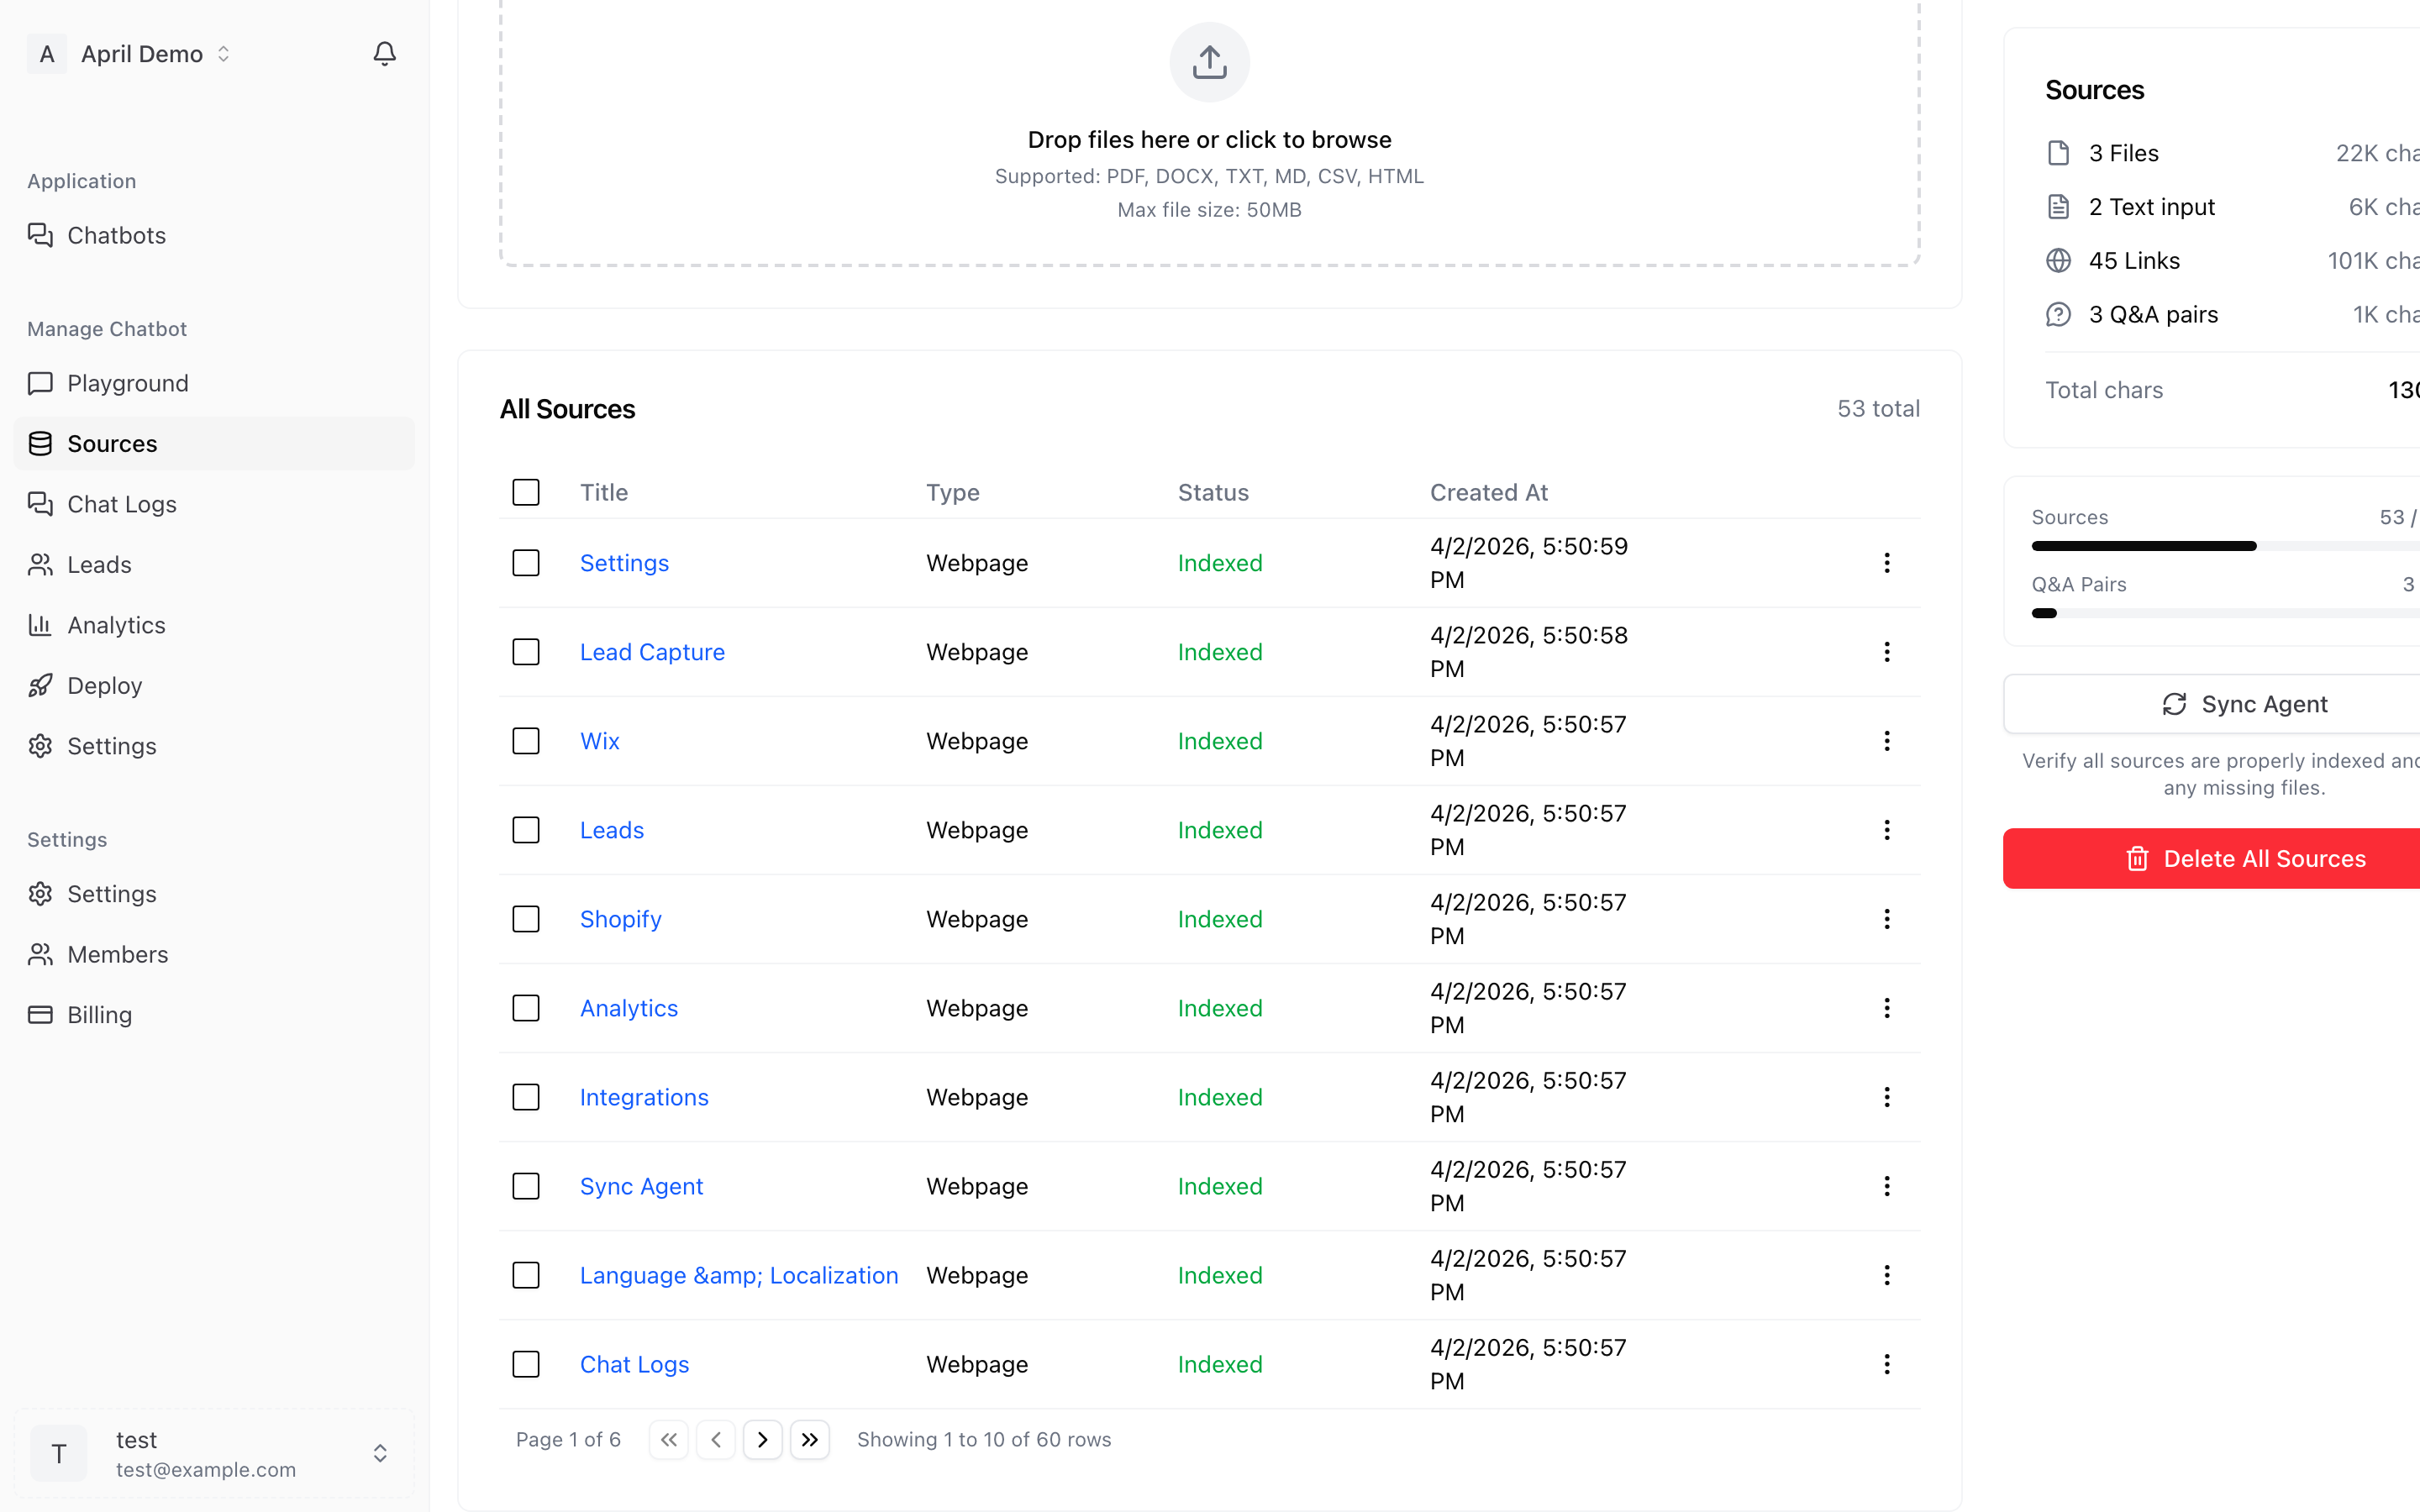The image size is (2420, 1512).
Task: Open Billing in the sidebar
Action: [x=214, y=1015]
